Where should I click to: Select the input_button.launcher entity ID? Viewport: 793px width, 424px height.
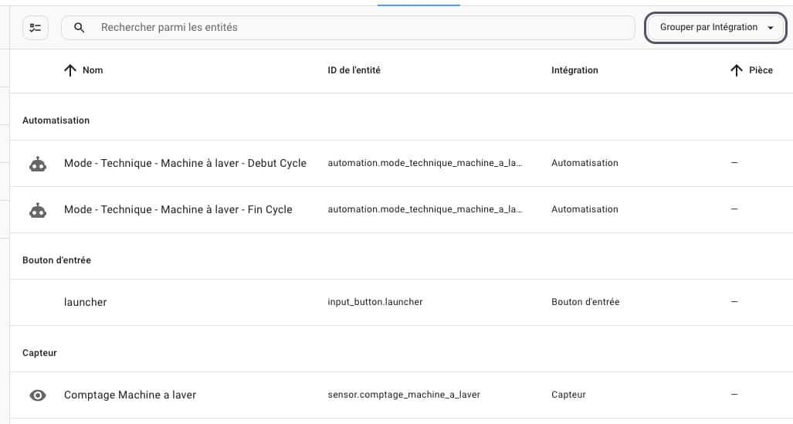pos(375,302)
